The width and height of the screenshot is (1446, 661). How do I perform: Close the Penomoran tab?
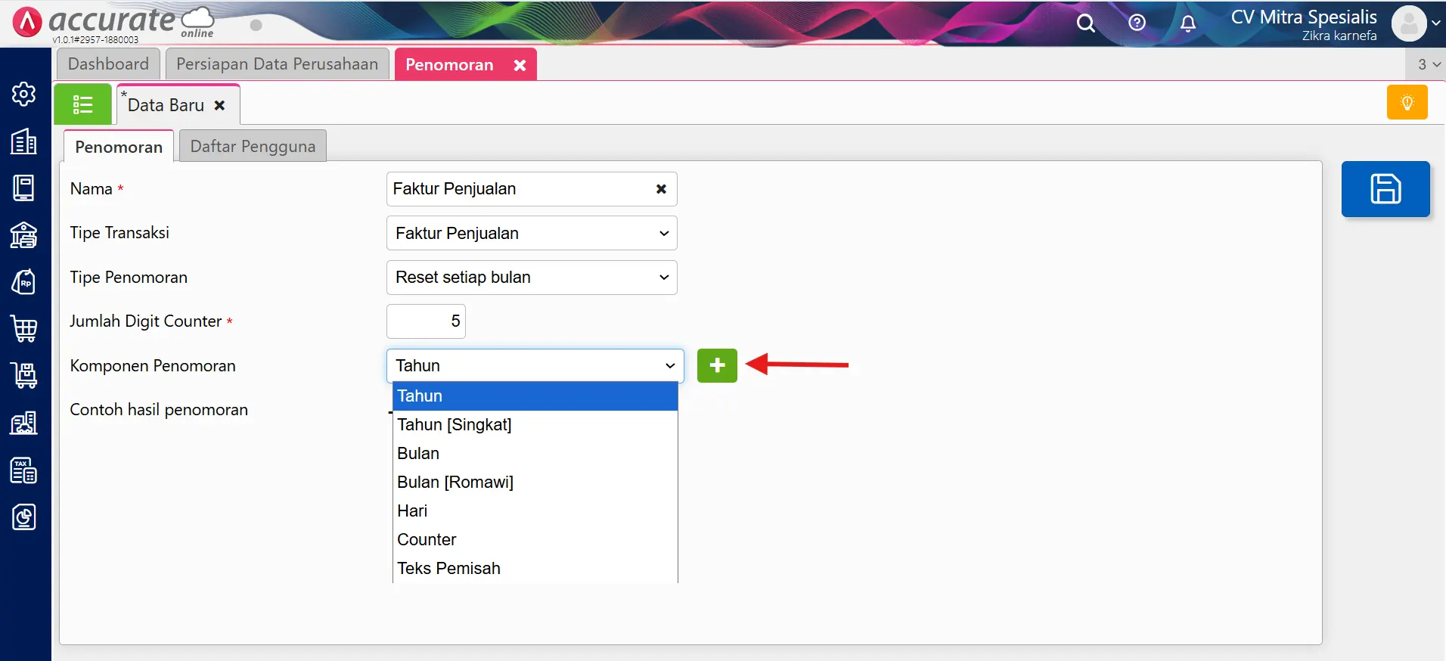[x=520, y=65]
